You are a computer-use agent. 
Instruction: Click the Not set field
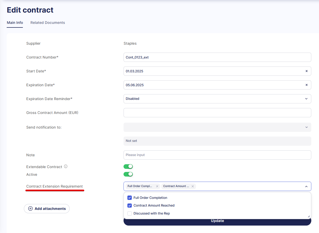coord(217,141)
